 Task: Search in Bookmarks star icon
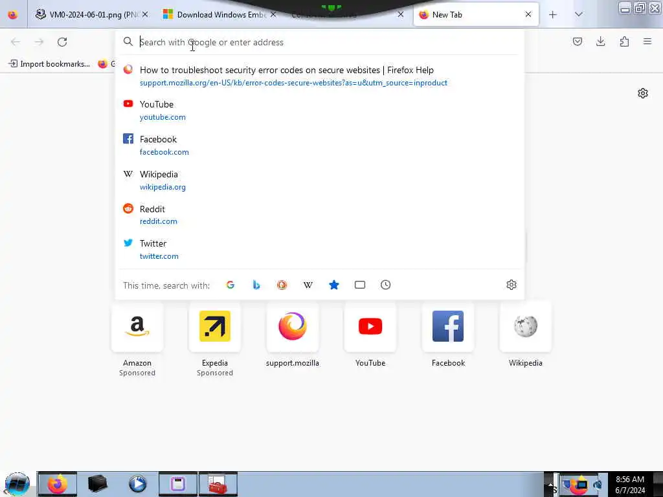click(334, 285)
